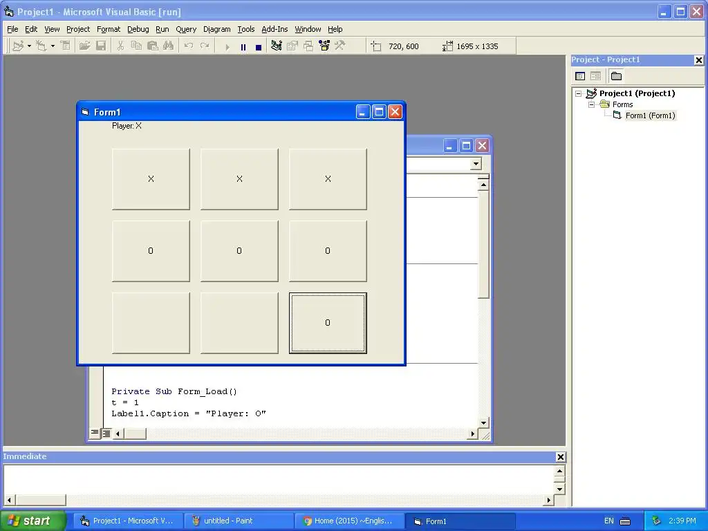Click Immediate window horizontal scrollbar thumb
708x531 pixels.
coord(41,500)
